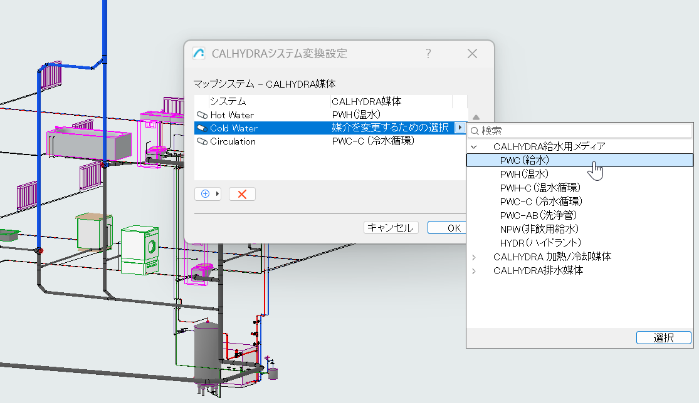This screenshot has width=699, height=403.
Task: Select PWC (給水) in the media list
Action: pyautogui.click(x=580, y=160)
